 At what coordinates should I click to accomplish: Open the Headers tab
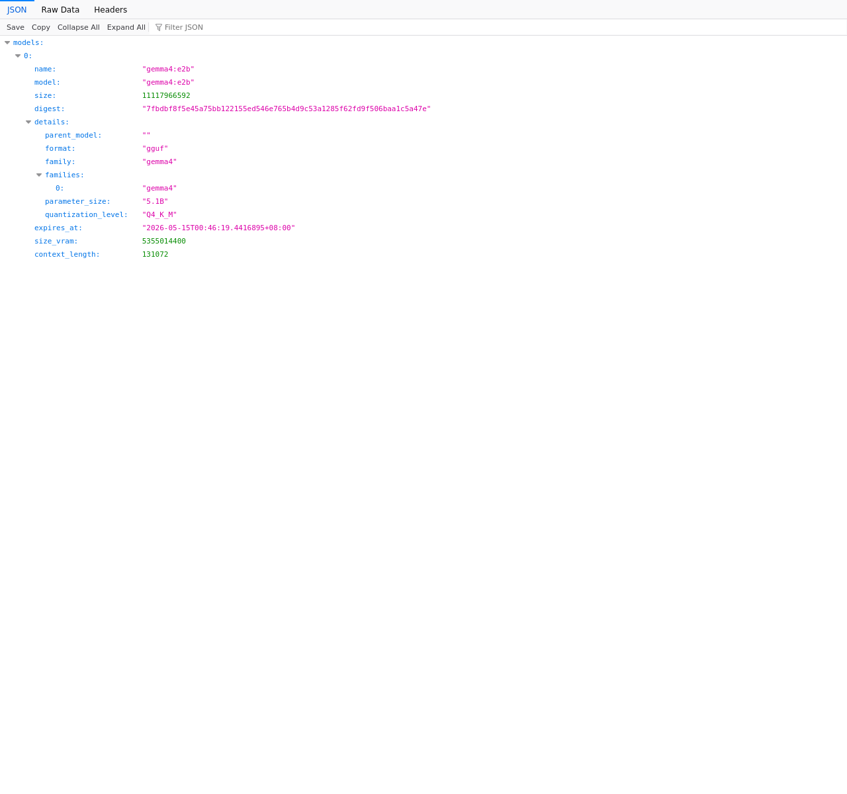[x=111, y=10]
